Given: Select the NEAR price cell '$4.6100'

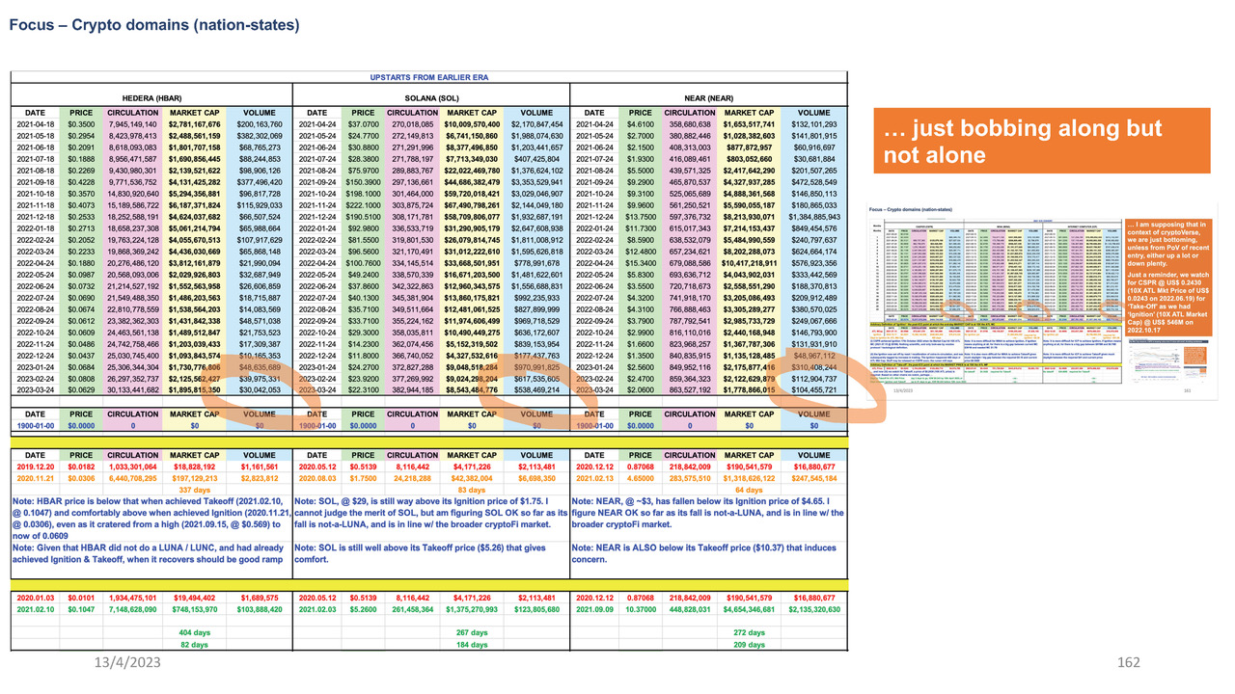Looking at the screenshot, I should click(642, 124).
